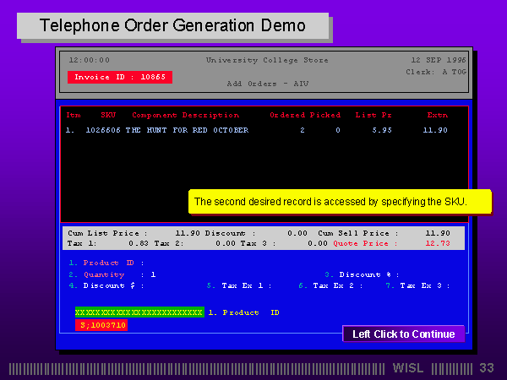
Task: Select the red Invoice ID 10865 field
Action: pos(119,77)
